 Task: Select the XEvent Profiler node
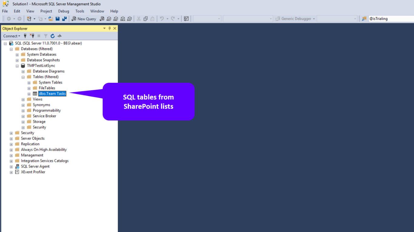tap(33, 172)
